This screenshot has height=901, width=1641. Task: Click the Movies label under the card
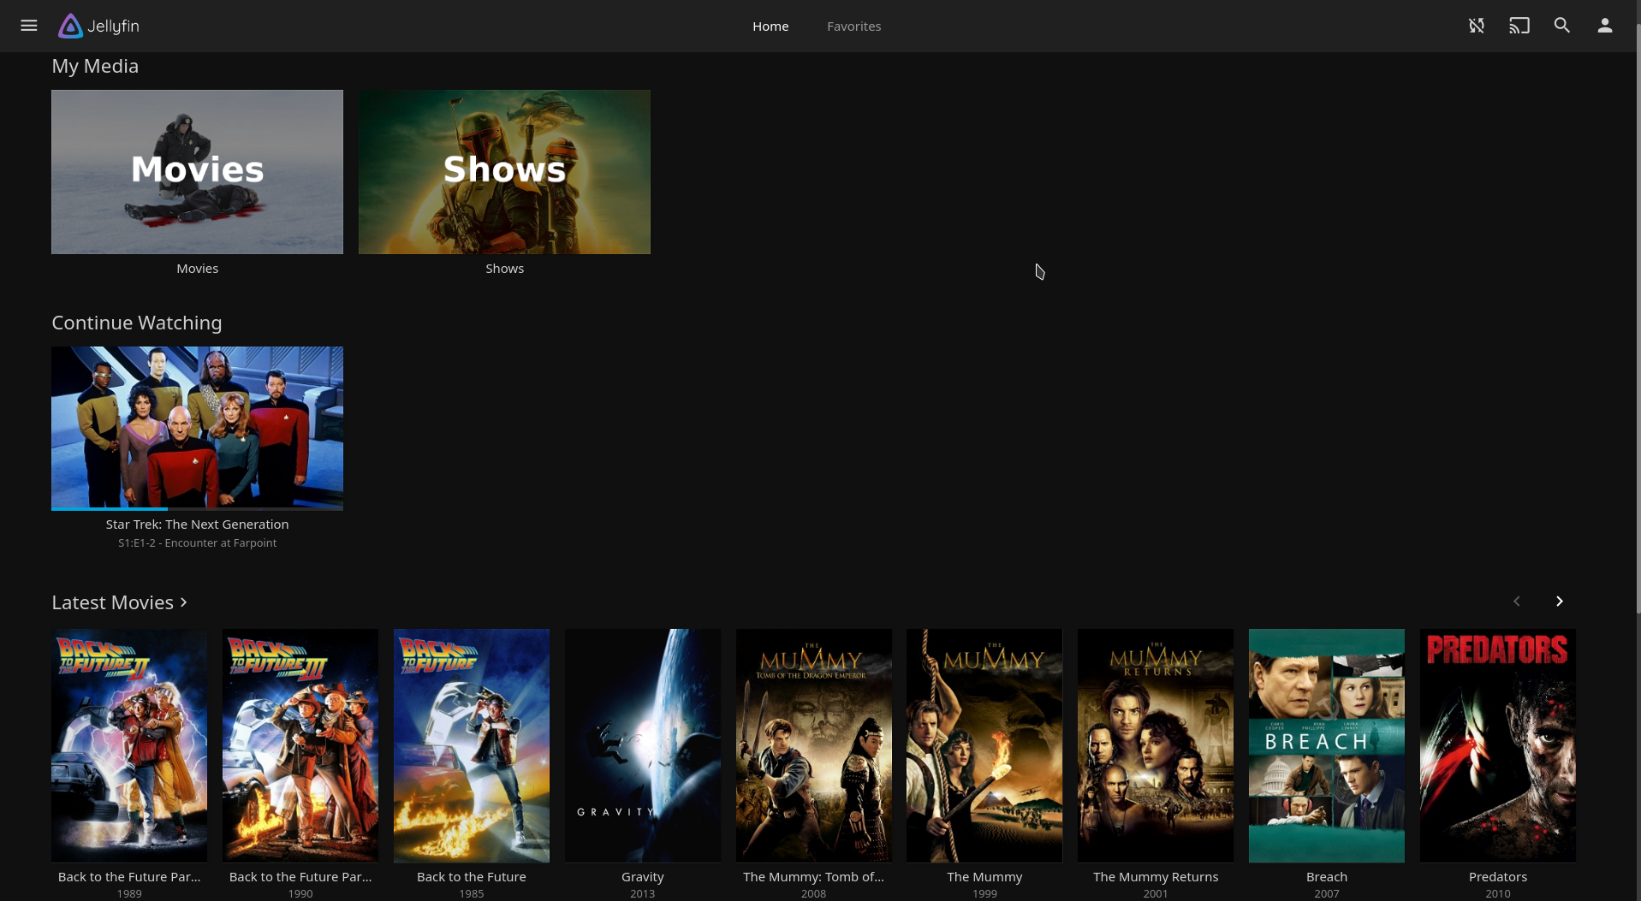pyautogui.click(x=197, y=269)
